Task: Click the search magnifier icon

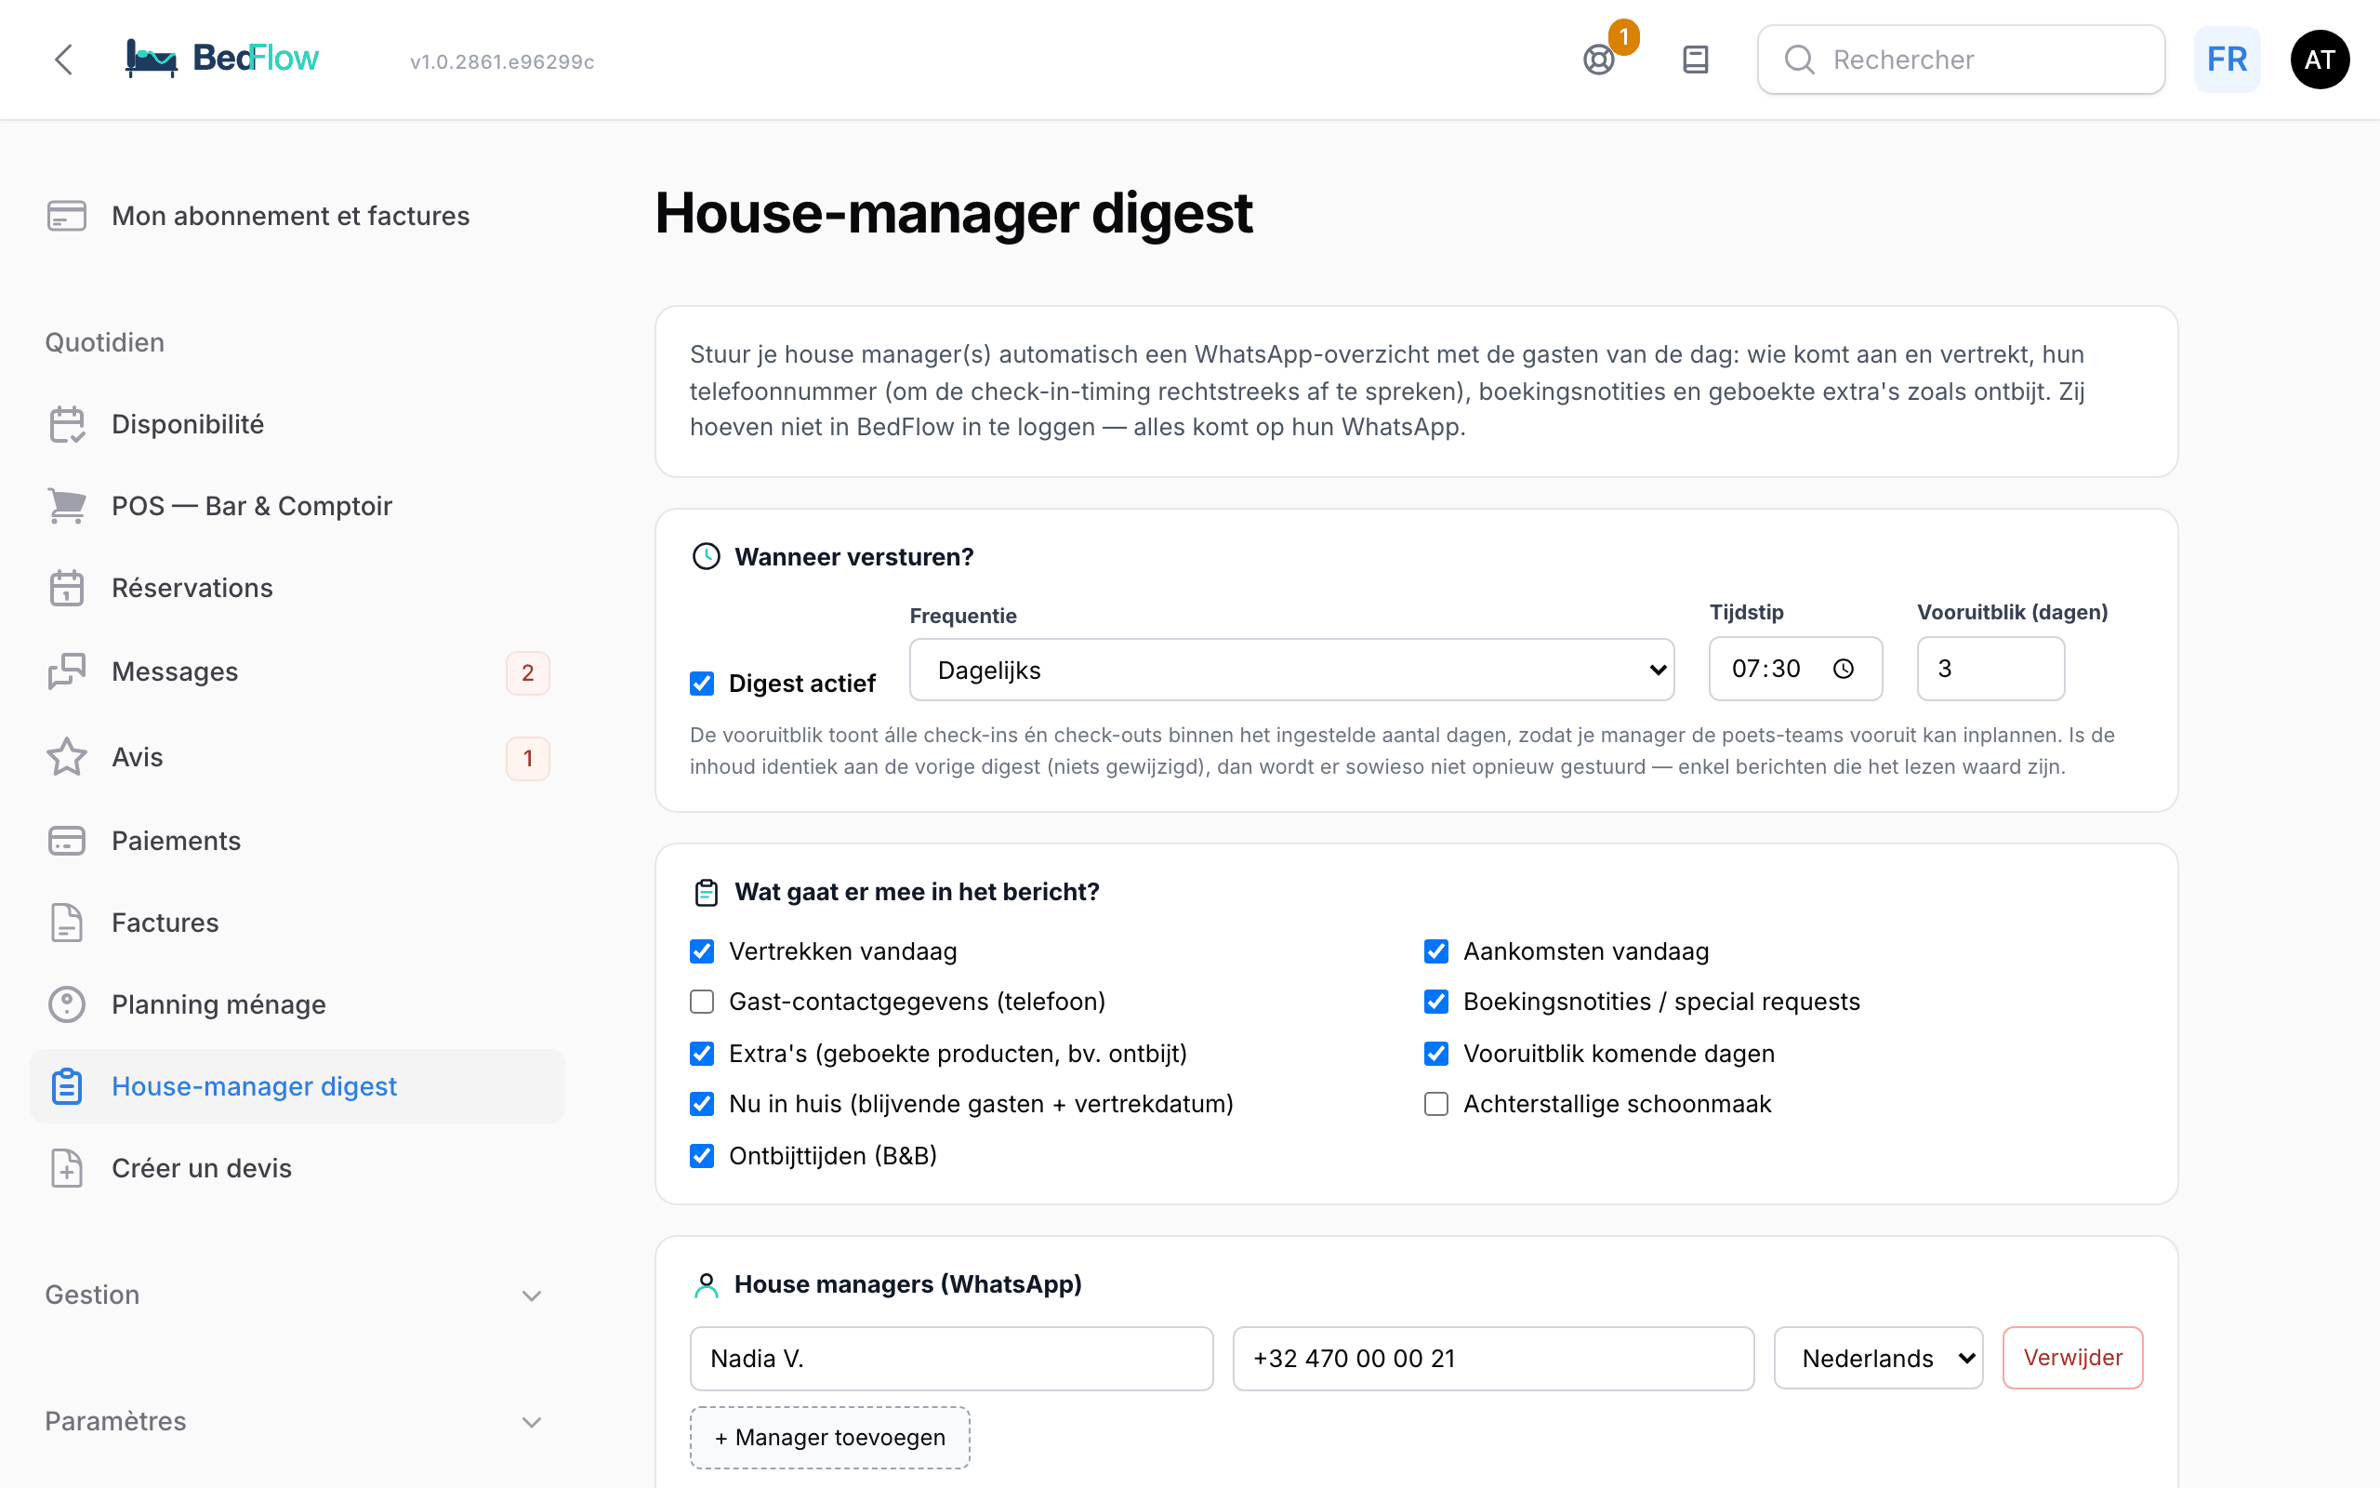Action: (x=1799, y=60)
